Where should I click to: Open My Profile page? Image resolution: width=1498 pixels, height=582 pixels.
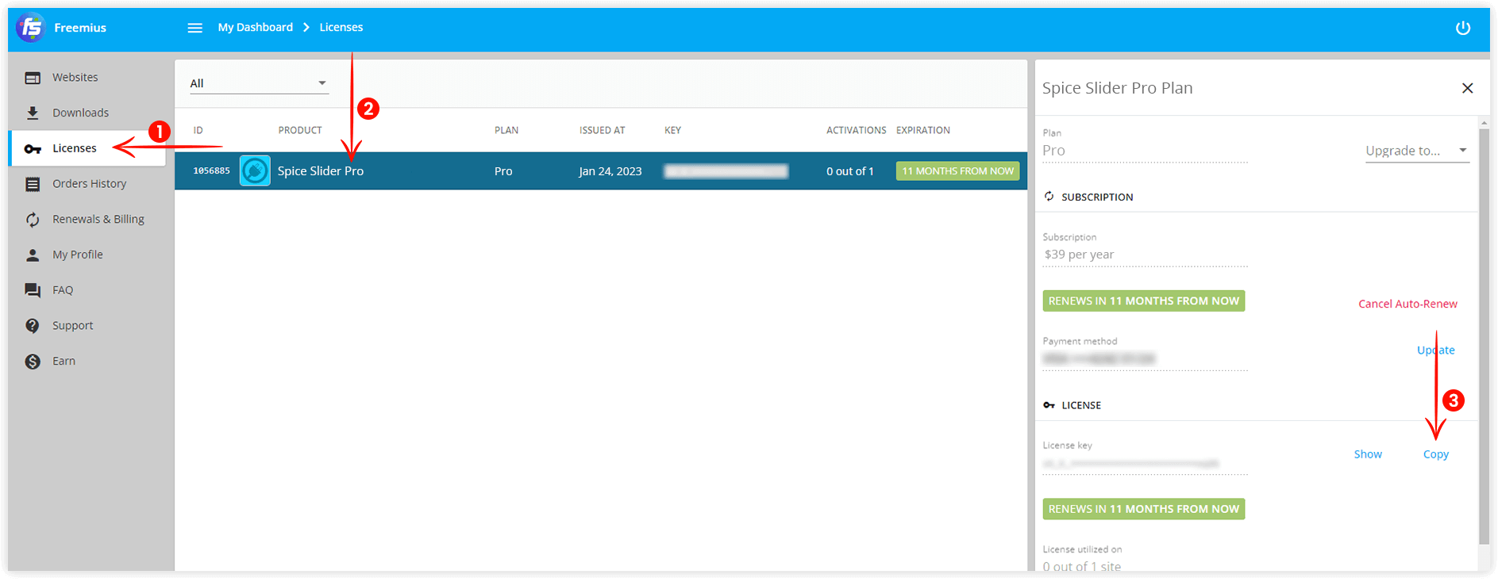click(87, 255)
